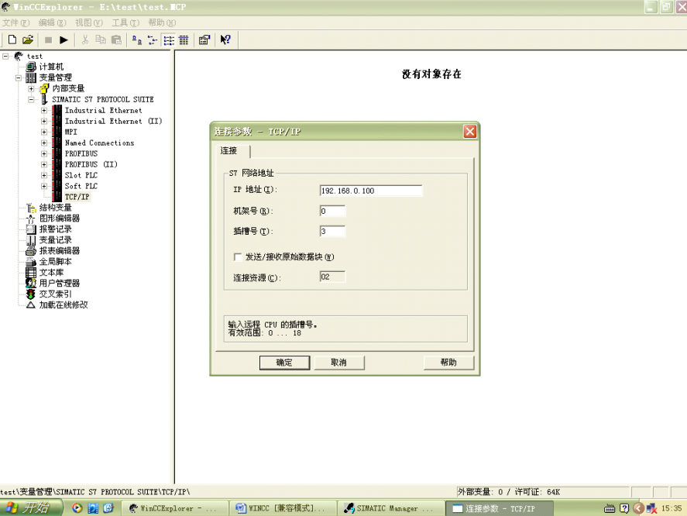Select 连接参数 - TCP/IP taskbar item

point(499,508)
